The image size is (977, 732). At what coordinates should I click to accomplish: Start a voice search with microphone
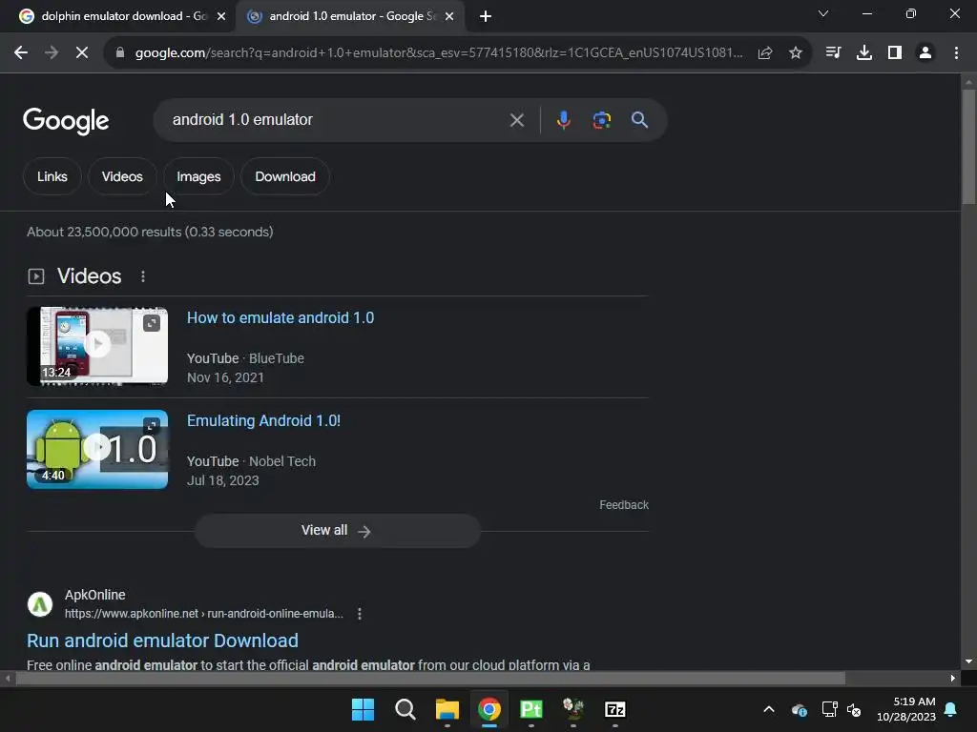pyautogui.click(x=563, y=120)
